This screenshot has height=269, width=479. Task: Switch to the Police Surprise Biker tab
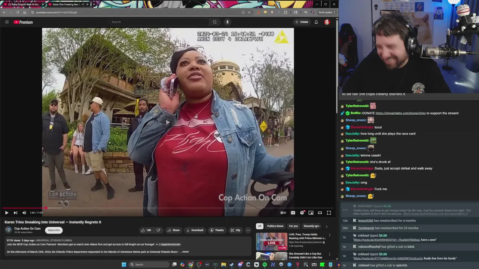23,4
